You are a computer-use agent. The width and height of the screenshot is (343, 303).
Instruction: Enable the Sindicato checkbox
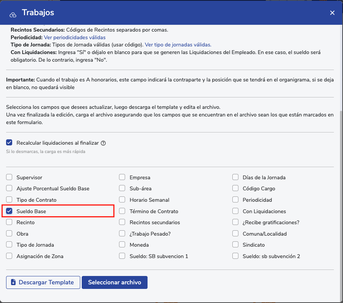pyautogui.click(x=235, y=245)
